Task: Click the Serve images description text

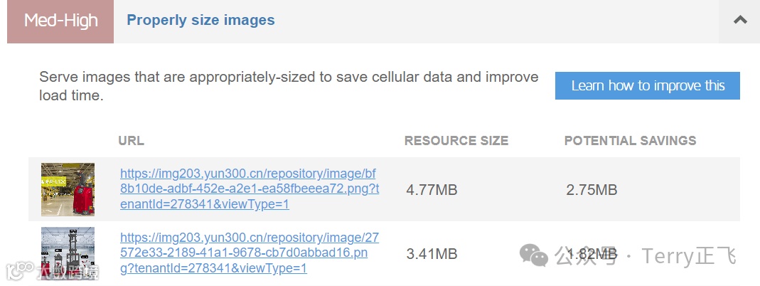Action: (289, 85)
